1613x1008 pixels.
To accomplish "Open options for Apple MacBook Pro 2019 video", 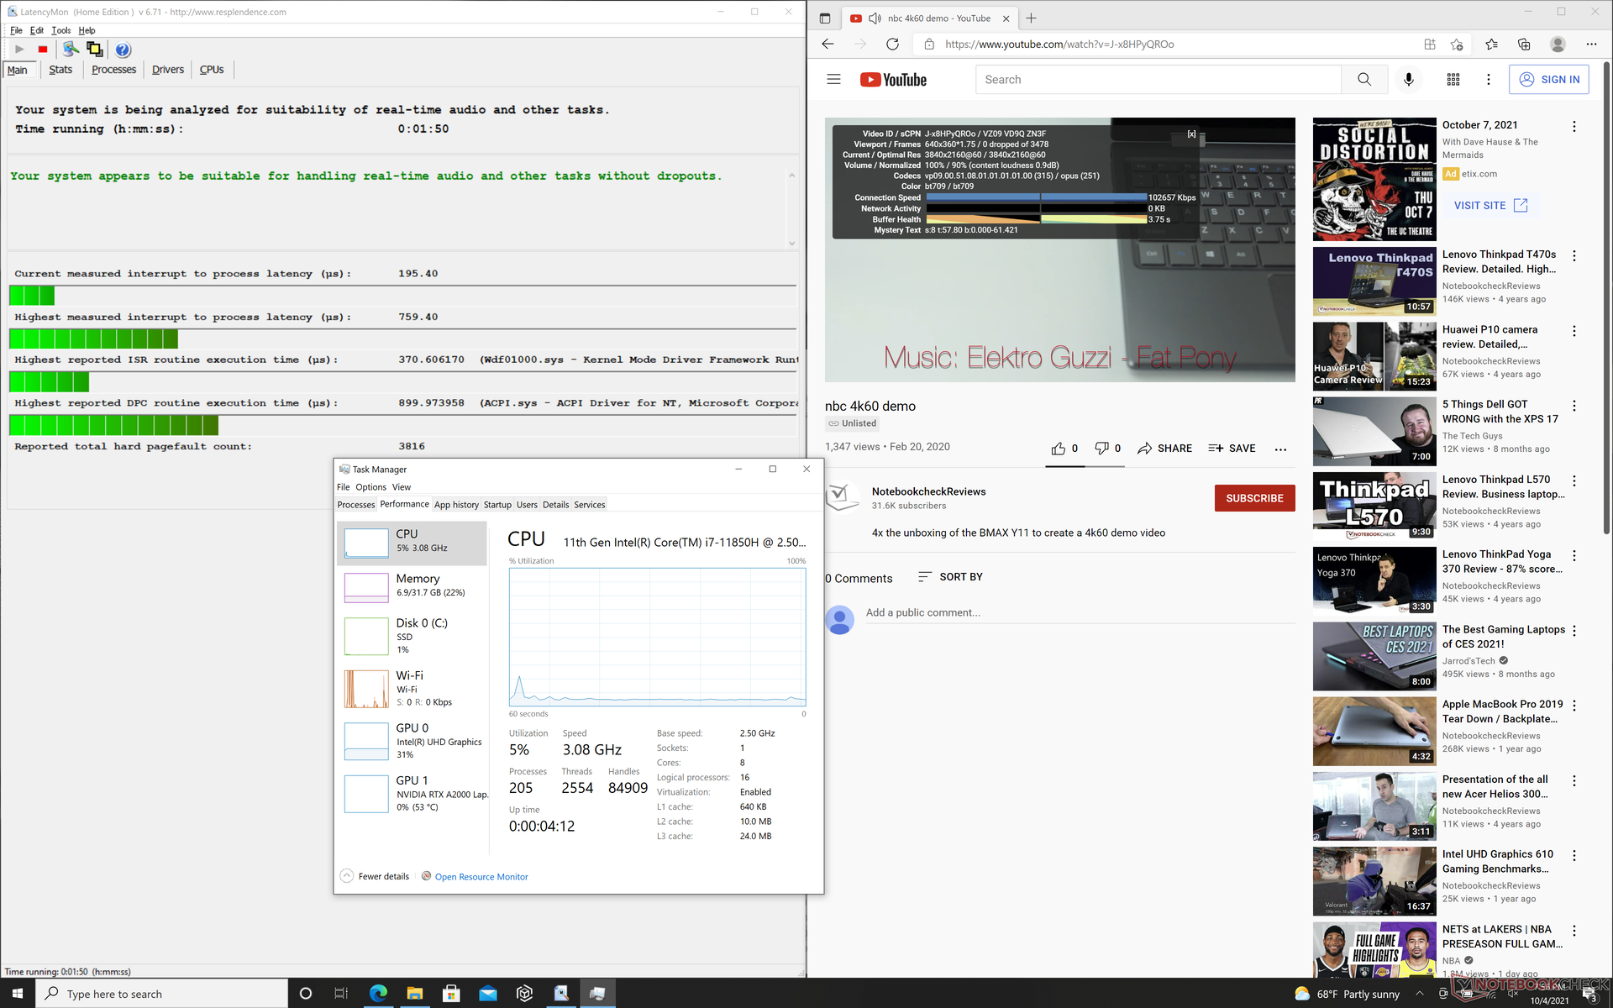I will (1574, 706).
